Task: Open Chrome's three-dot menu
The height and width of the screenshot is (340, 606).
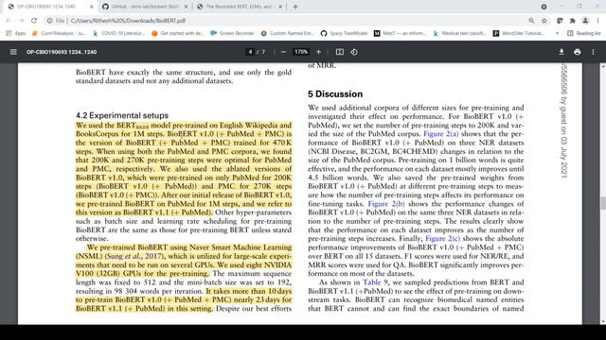Action: pos(597,21)
